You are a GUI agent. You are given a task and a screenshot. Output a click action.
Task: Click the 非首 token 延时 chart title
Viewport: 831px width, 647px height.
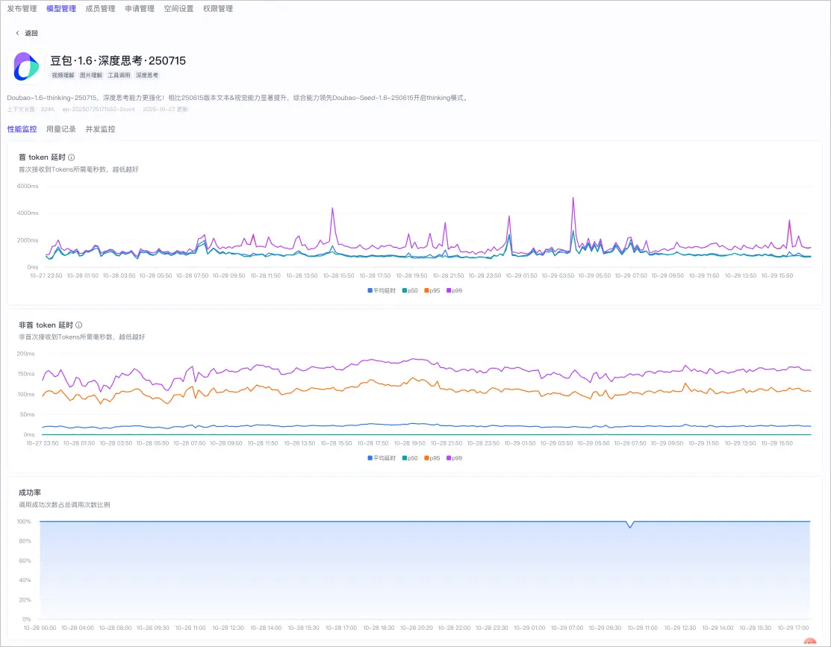pyautogui.click(x=46, y=325)
